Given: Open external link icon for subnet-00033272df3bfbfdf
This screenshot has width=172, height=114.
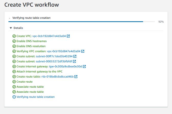Looking at the screenshot, I should (75, 61).
